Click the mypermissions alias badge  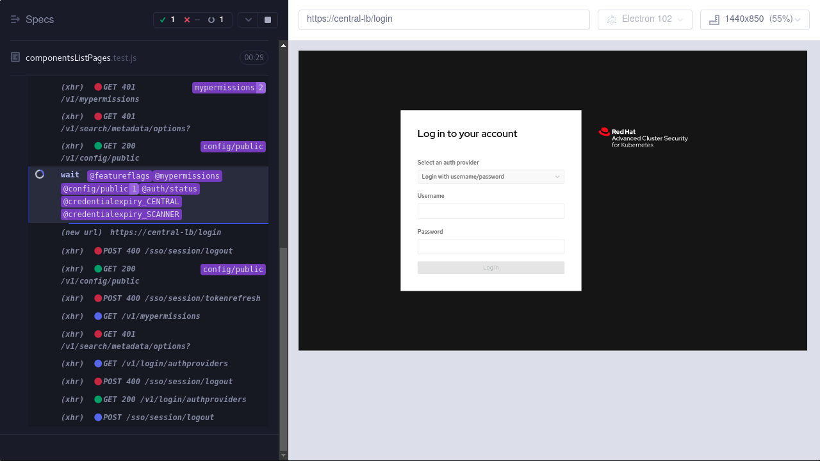[229, 88]
